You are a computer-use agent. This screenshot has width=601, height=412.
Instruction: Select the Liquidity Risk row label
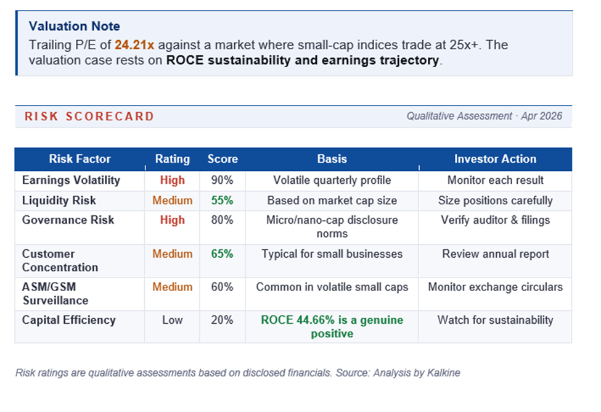(59, 200)
